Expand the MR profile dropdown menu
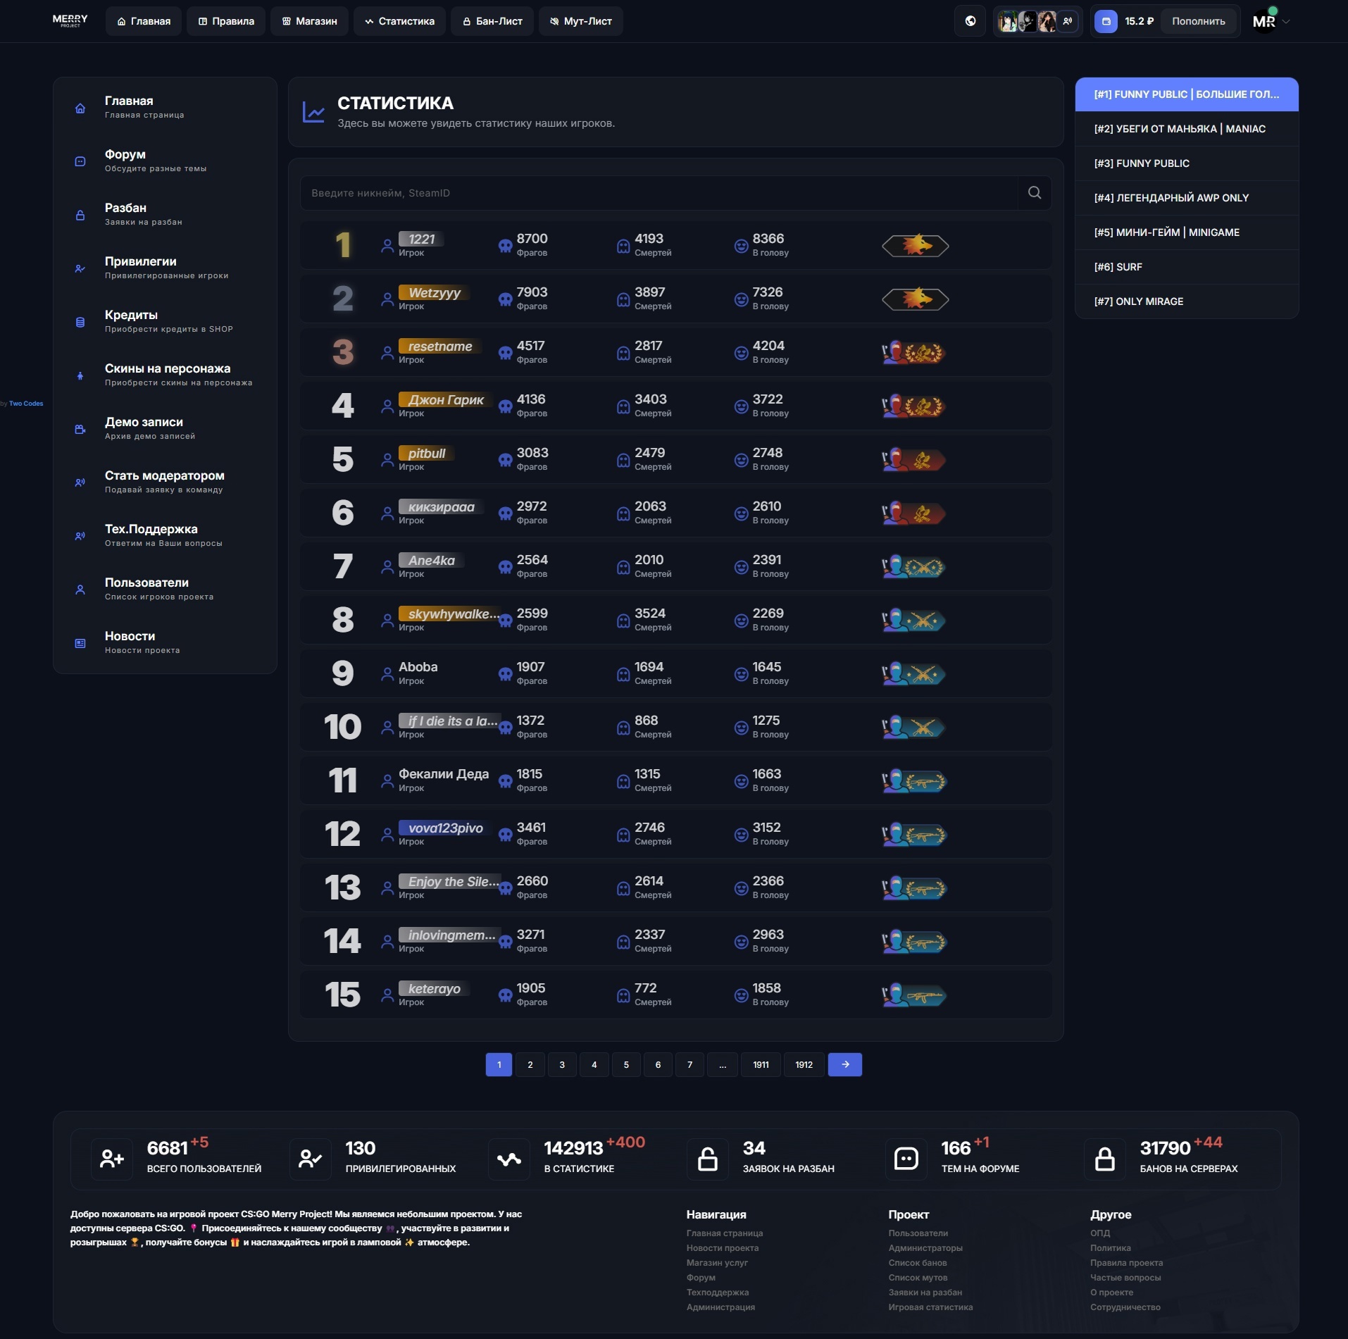Image resolution: width=1348 pixels, height=1339 pixels. click(x=1285, y=22)
